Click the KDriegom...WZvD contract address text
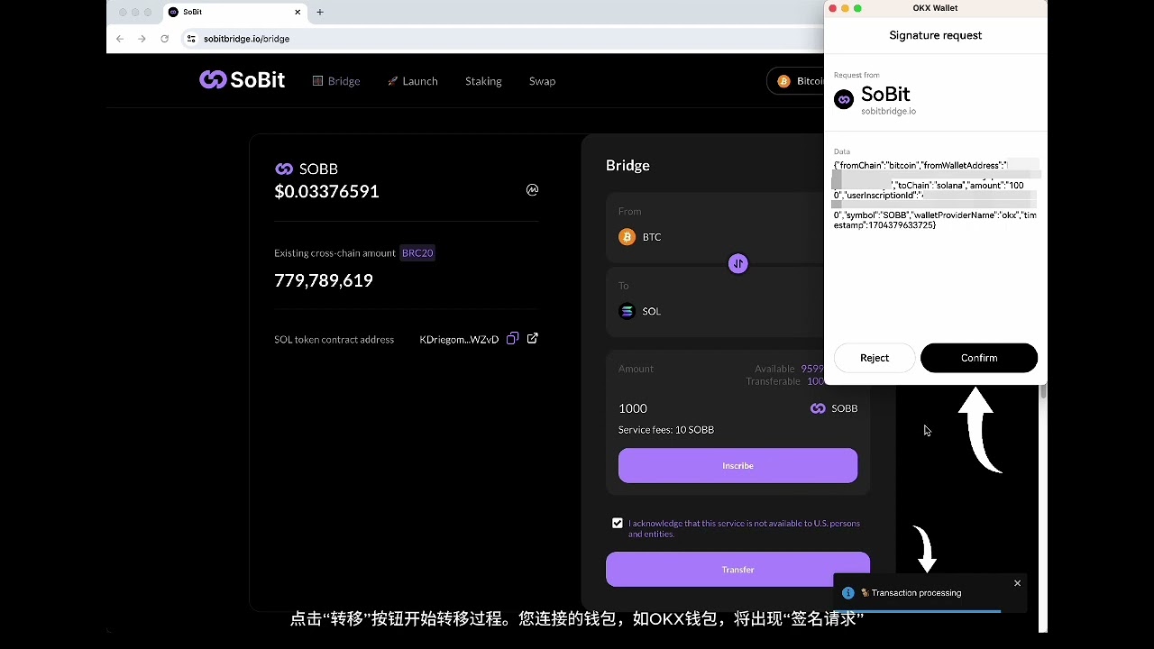The height and width of the screenshot is (649, 1154). coord(459,340)
